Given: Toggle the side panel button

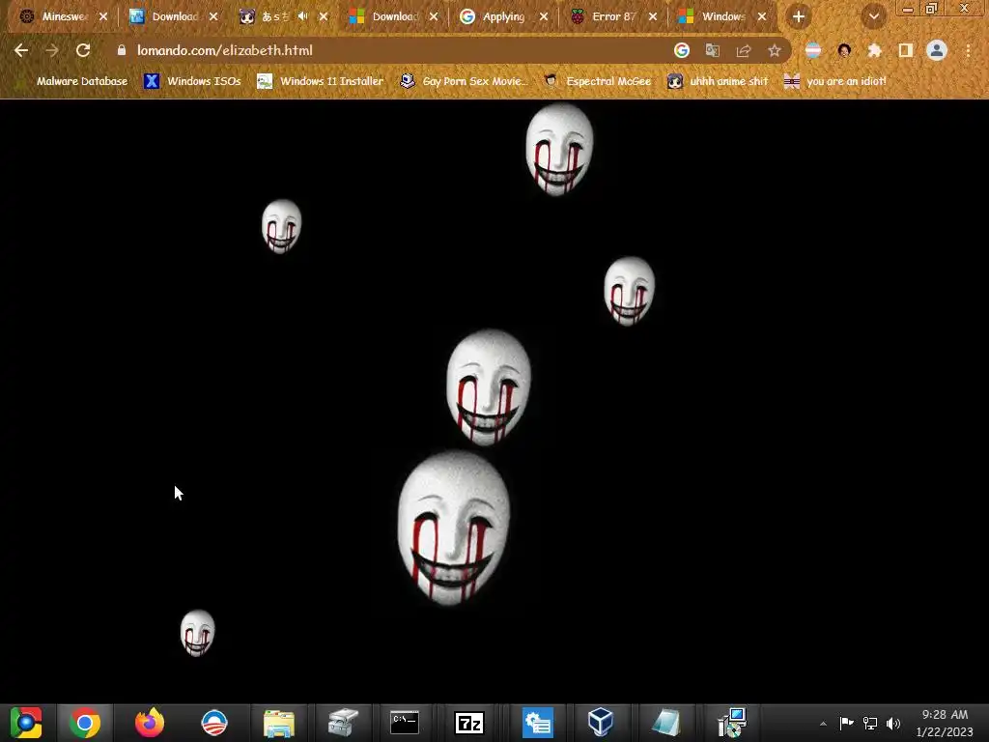Looking at the screenshot, I should pos(906,50).
